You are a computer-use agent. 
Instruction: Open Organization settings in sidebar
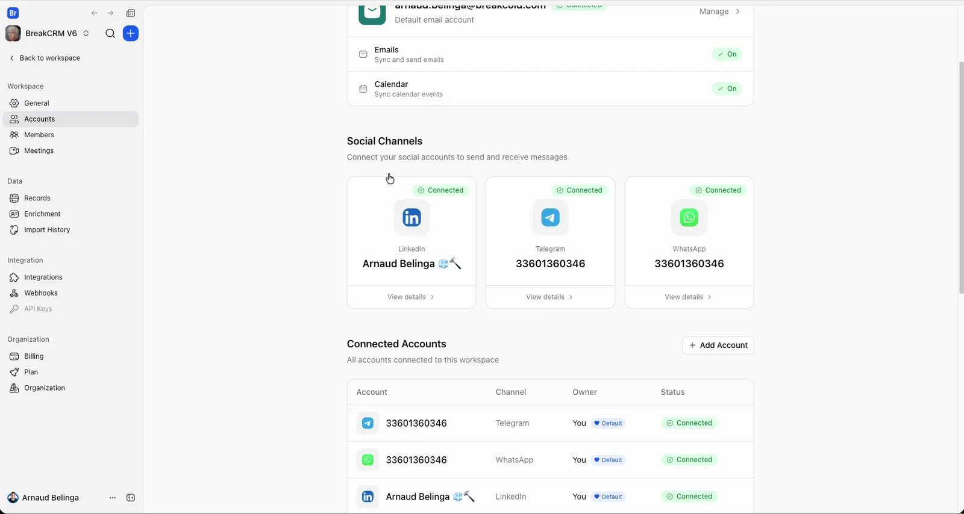click(x=70, y=388)
